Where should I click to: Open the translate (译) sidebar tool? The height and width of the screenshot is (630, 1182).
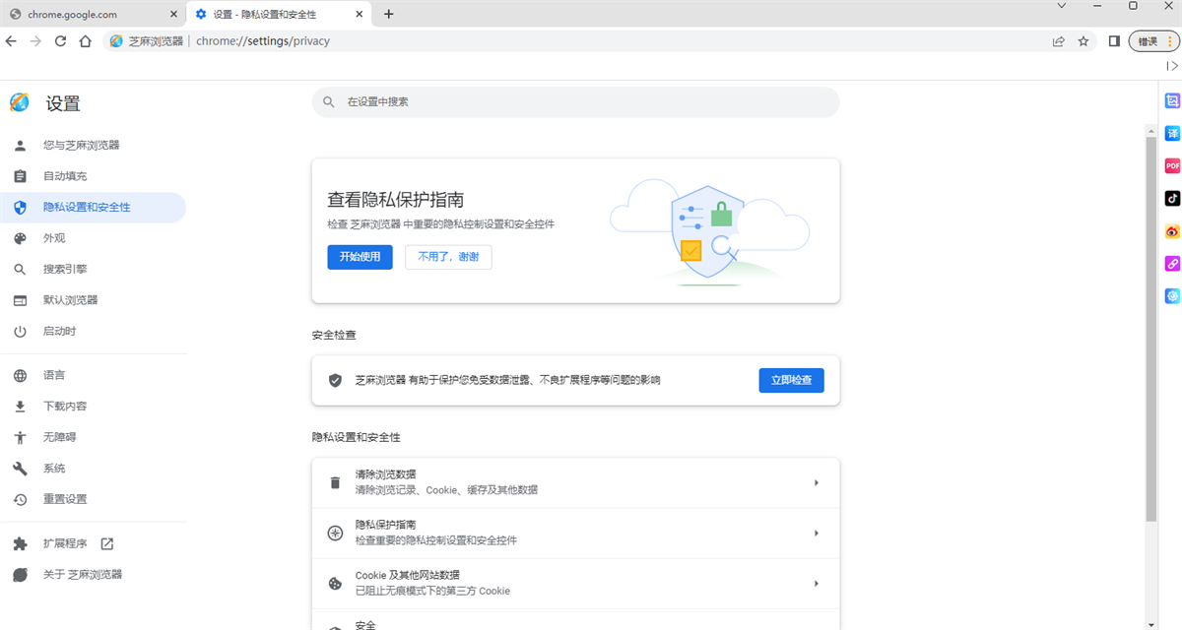pyautogui.click(x=1172, y=132)
